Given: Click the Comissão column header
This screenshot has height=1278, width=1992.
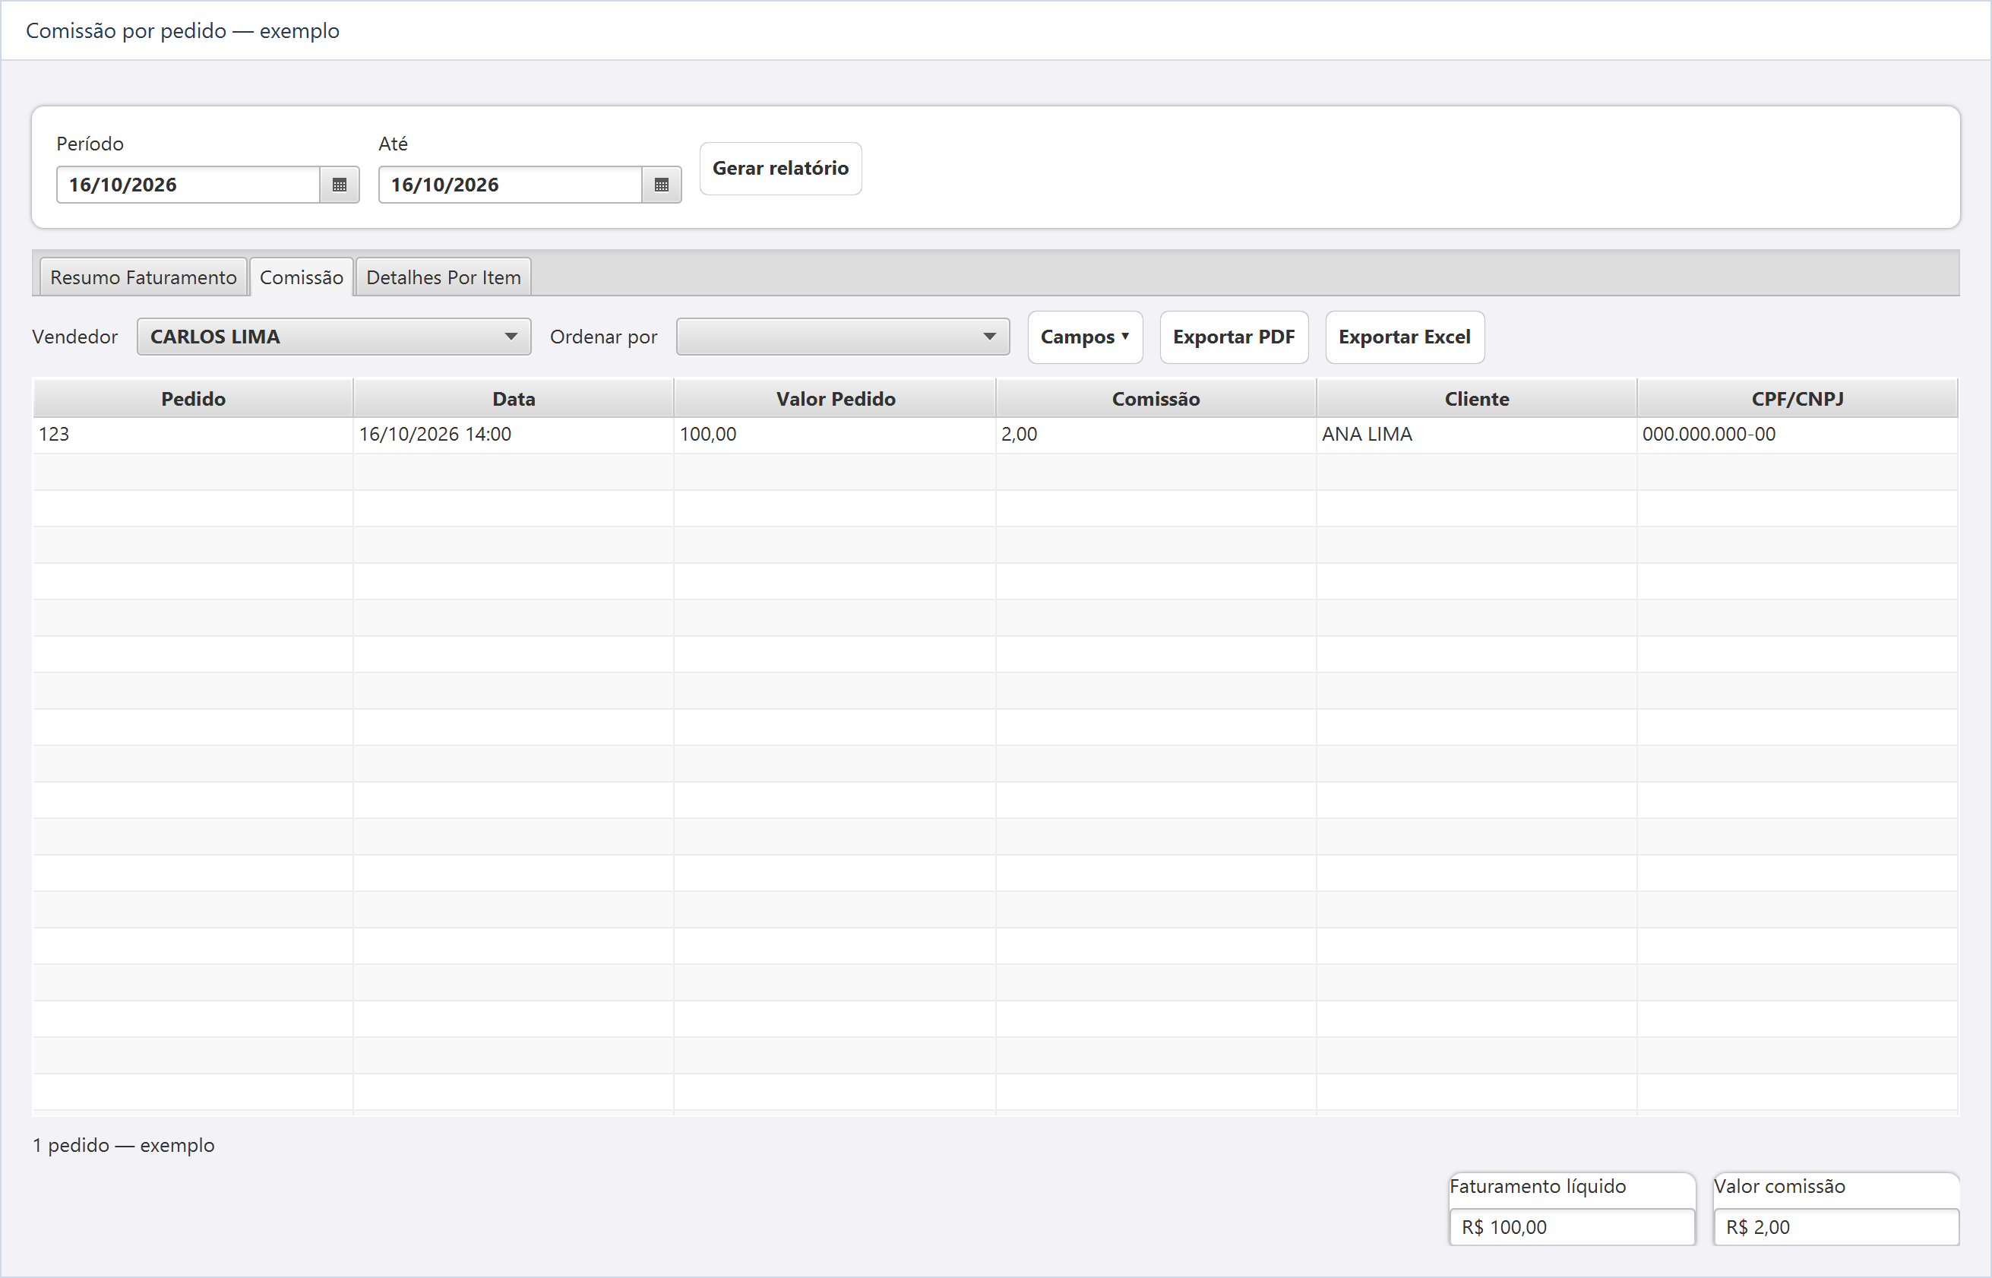Looking at the screenshot, I should click(1156, 398).
